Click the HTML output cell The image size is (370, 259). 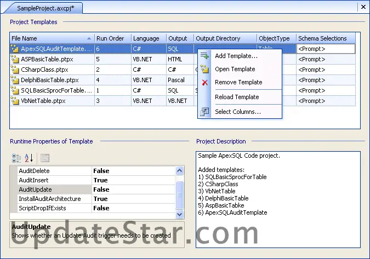point(180,59)
